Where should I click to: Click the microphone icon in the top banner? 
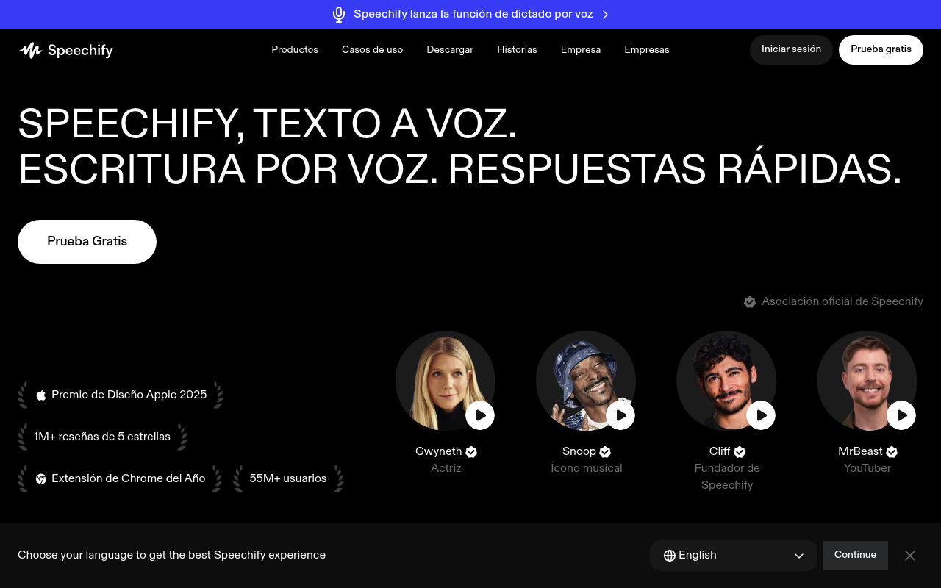pos(339,15)
